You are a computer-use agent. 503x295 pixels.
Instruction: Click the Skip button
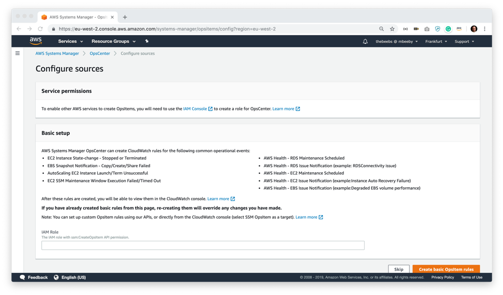pyautogui.click(x=399, y=269)
